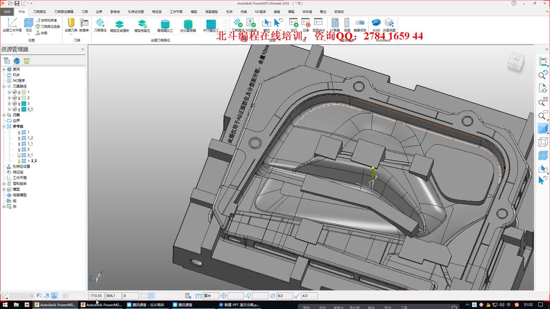Image resolution: width=550 pixels, height=309 pixels.
Task: Switch to the 参考线 tab
Action: point(115,12)
